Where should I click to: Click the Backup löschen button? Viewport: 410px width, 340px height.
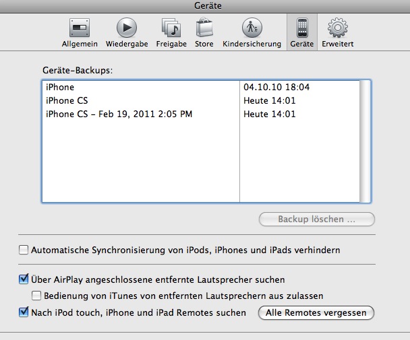316,219
